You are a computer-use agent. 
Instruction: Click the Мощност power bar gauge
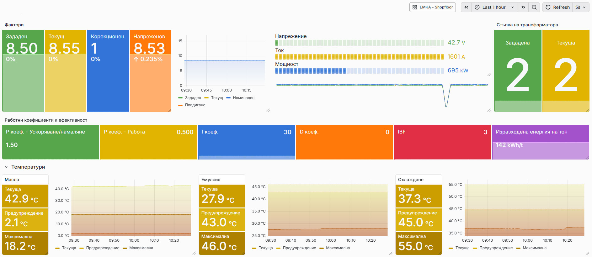pyautogui.click(x=360, y=71)
